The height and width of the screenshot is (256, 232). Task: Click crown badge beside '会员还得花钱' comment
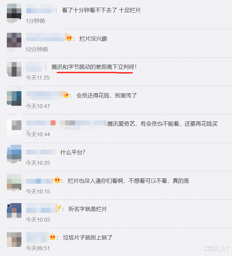point(66,95)
